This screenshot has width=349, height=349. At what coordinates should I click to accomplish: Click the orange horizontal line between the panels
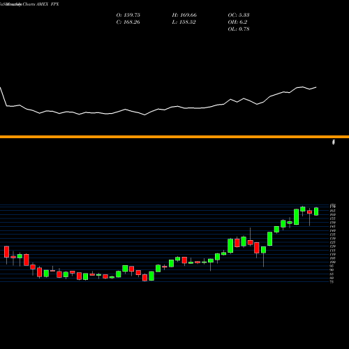tap(174, 137)
